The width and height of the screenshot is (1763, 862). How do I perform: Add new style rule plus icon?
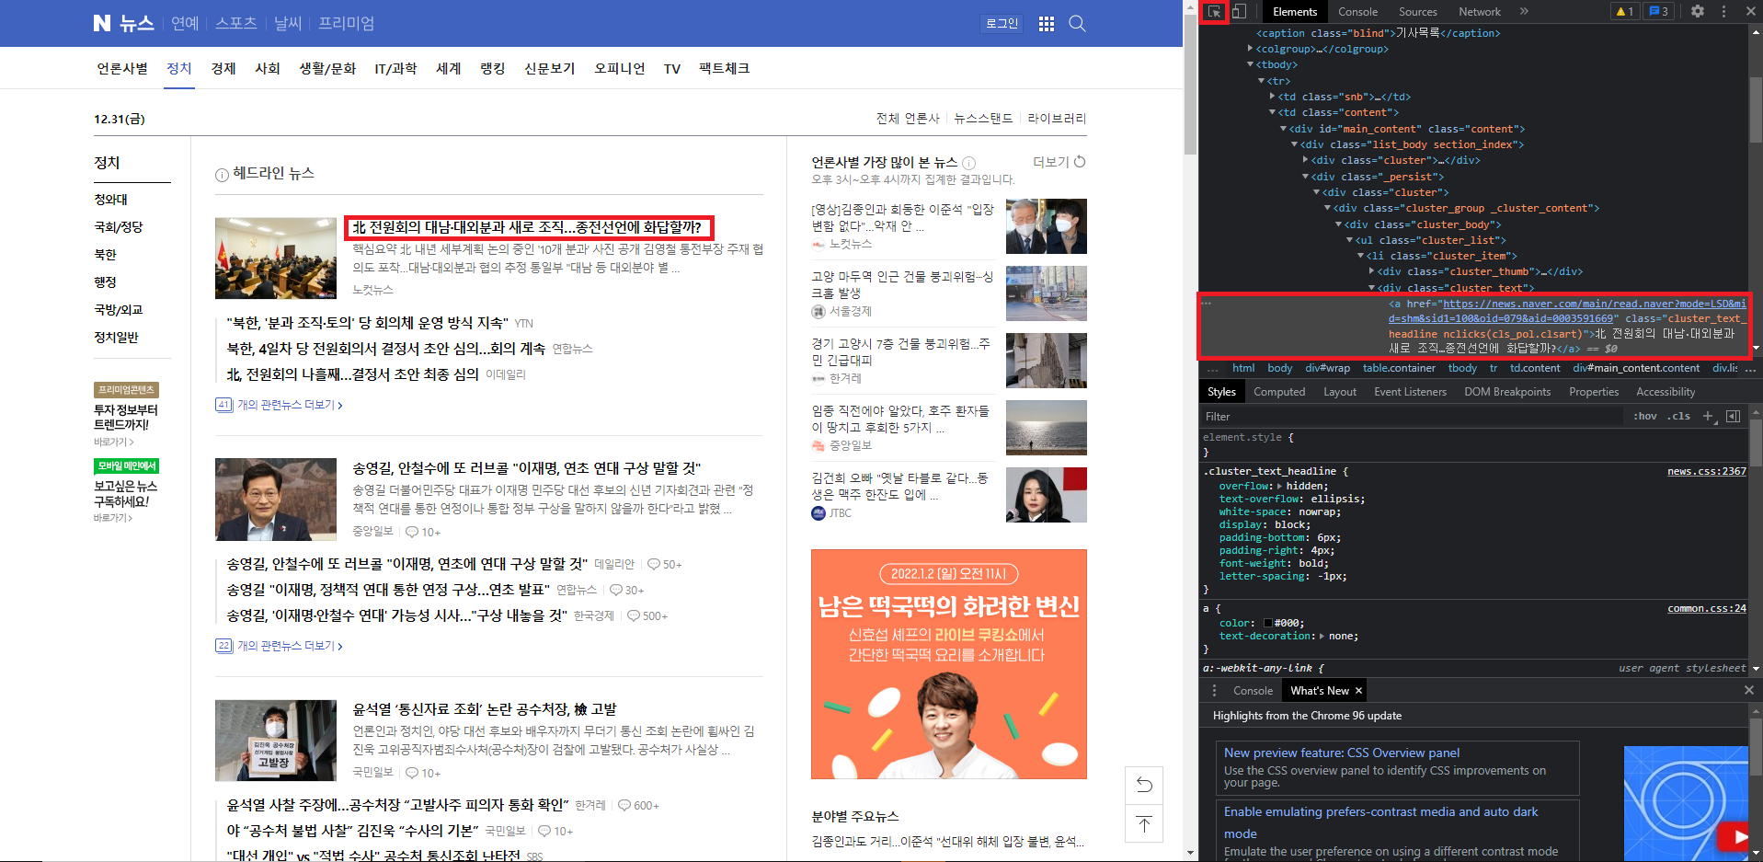pos(1708,416)
